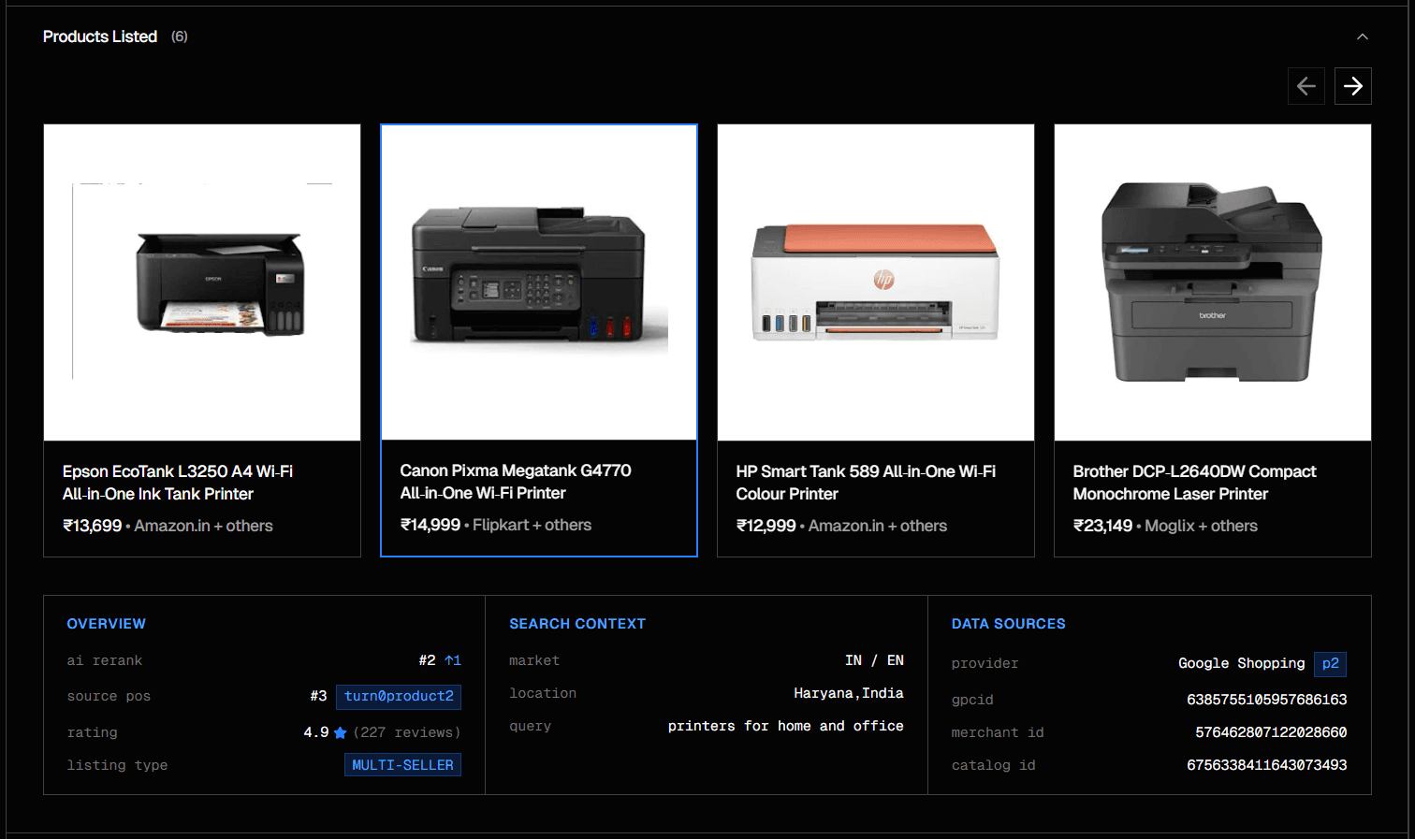1415x839 pixels.
Task: Click the 'provider' label
Action: tap(985, 663)
